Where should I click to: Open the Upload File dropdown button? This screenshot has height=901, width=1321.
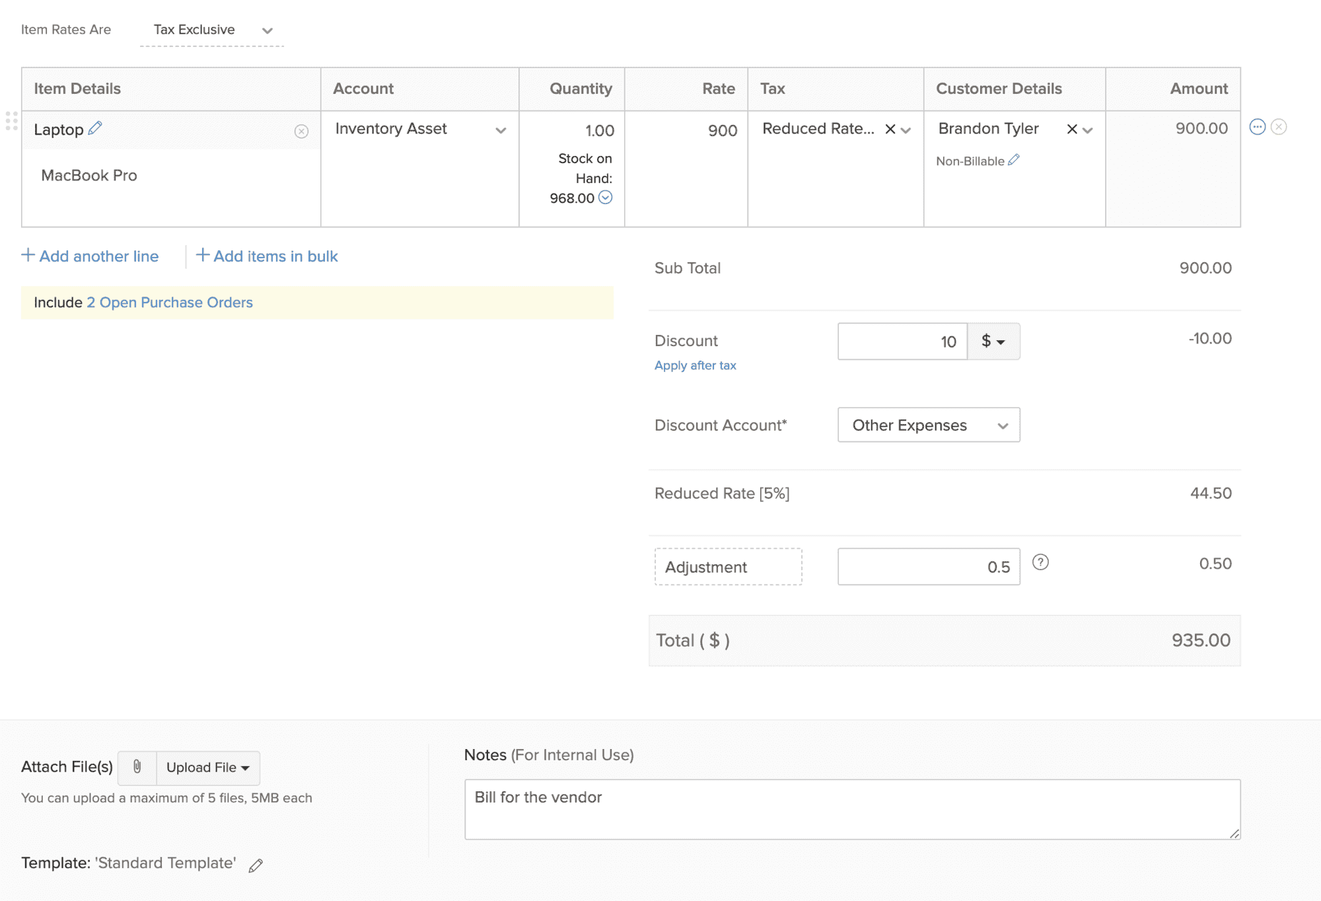tap(208, 768)
